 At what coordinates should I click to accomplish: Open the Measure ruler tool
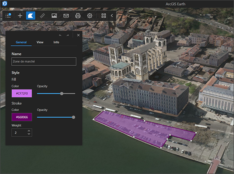coord(43,16)
